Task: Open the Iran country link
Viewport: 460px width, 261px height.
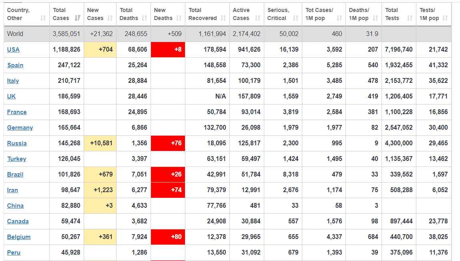Action: [12, 190]
